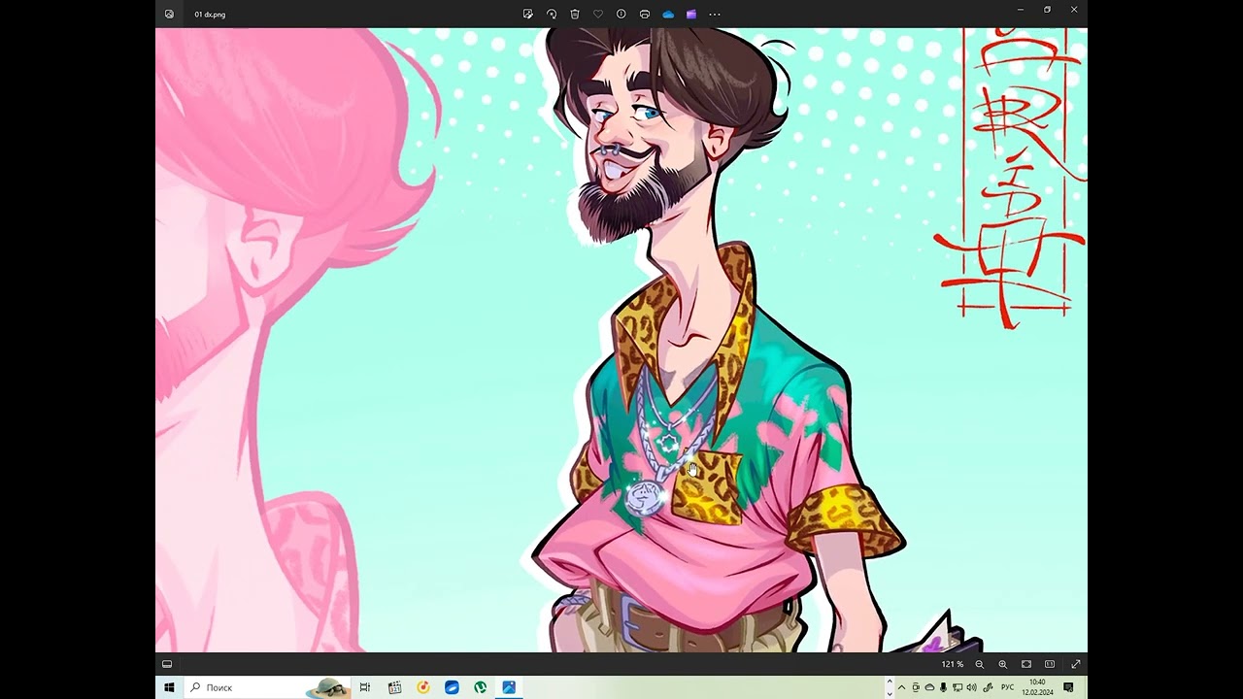The image size is (1243, 699).
Task: Show the image at actual size
Action: point(1050,664)
